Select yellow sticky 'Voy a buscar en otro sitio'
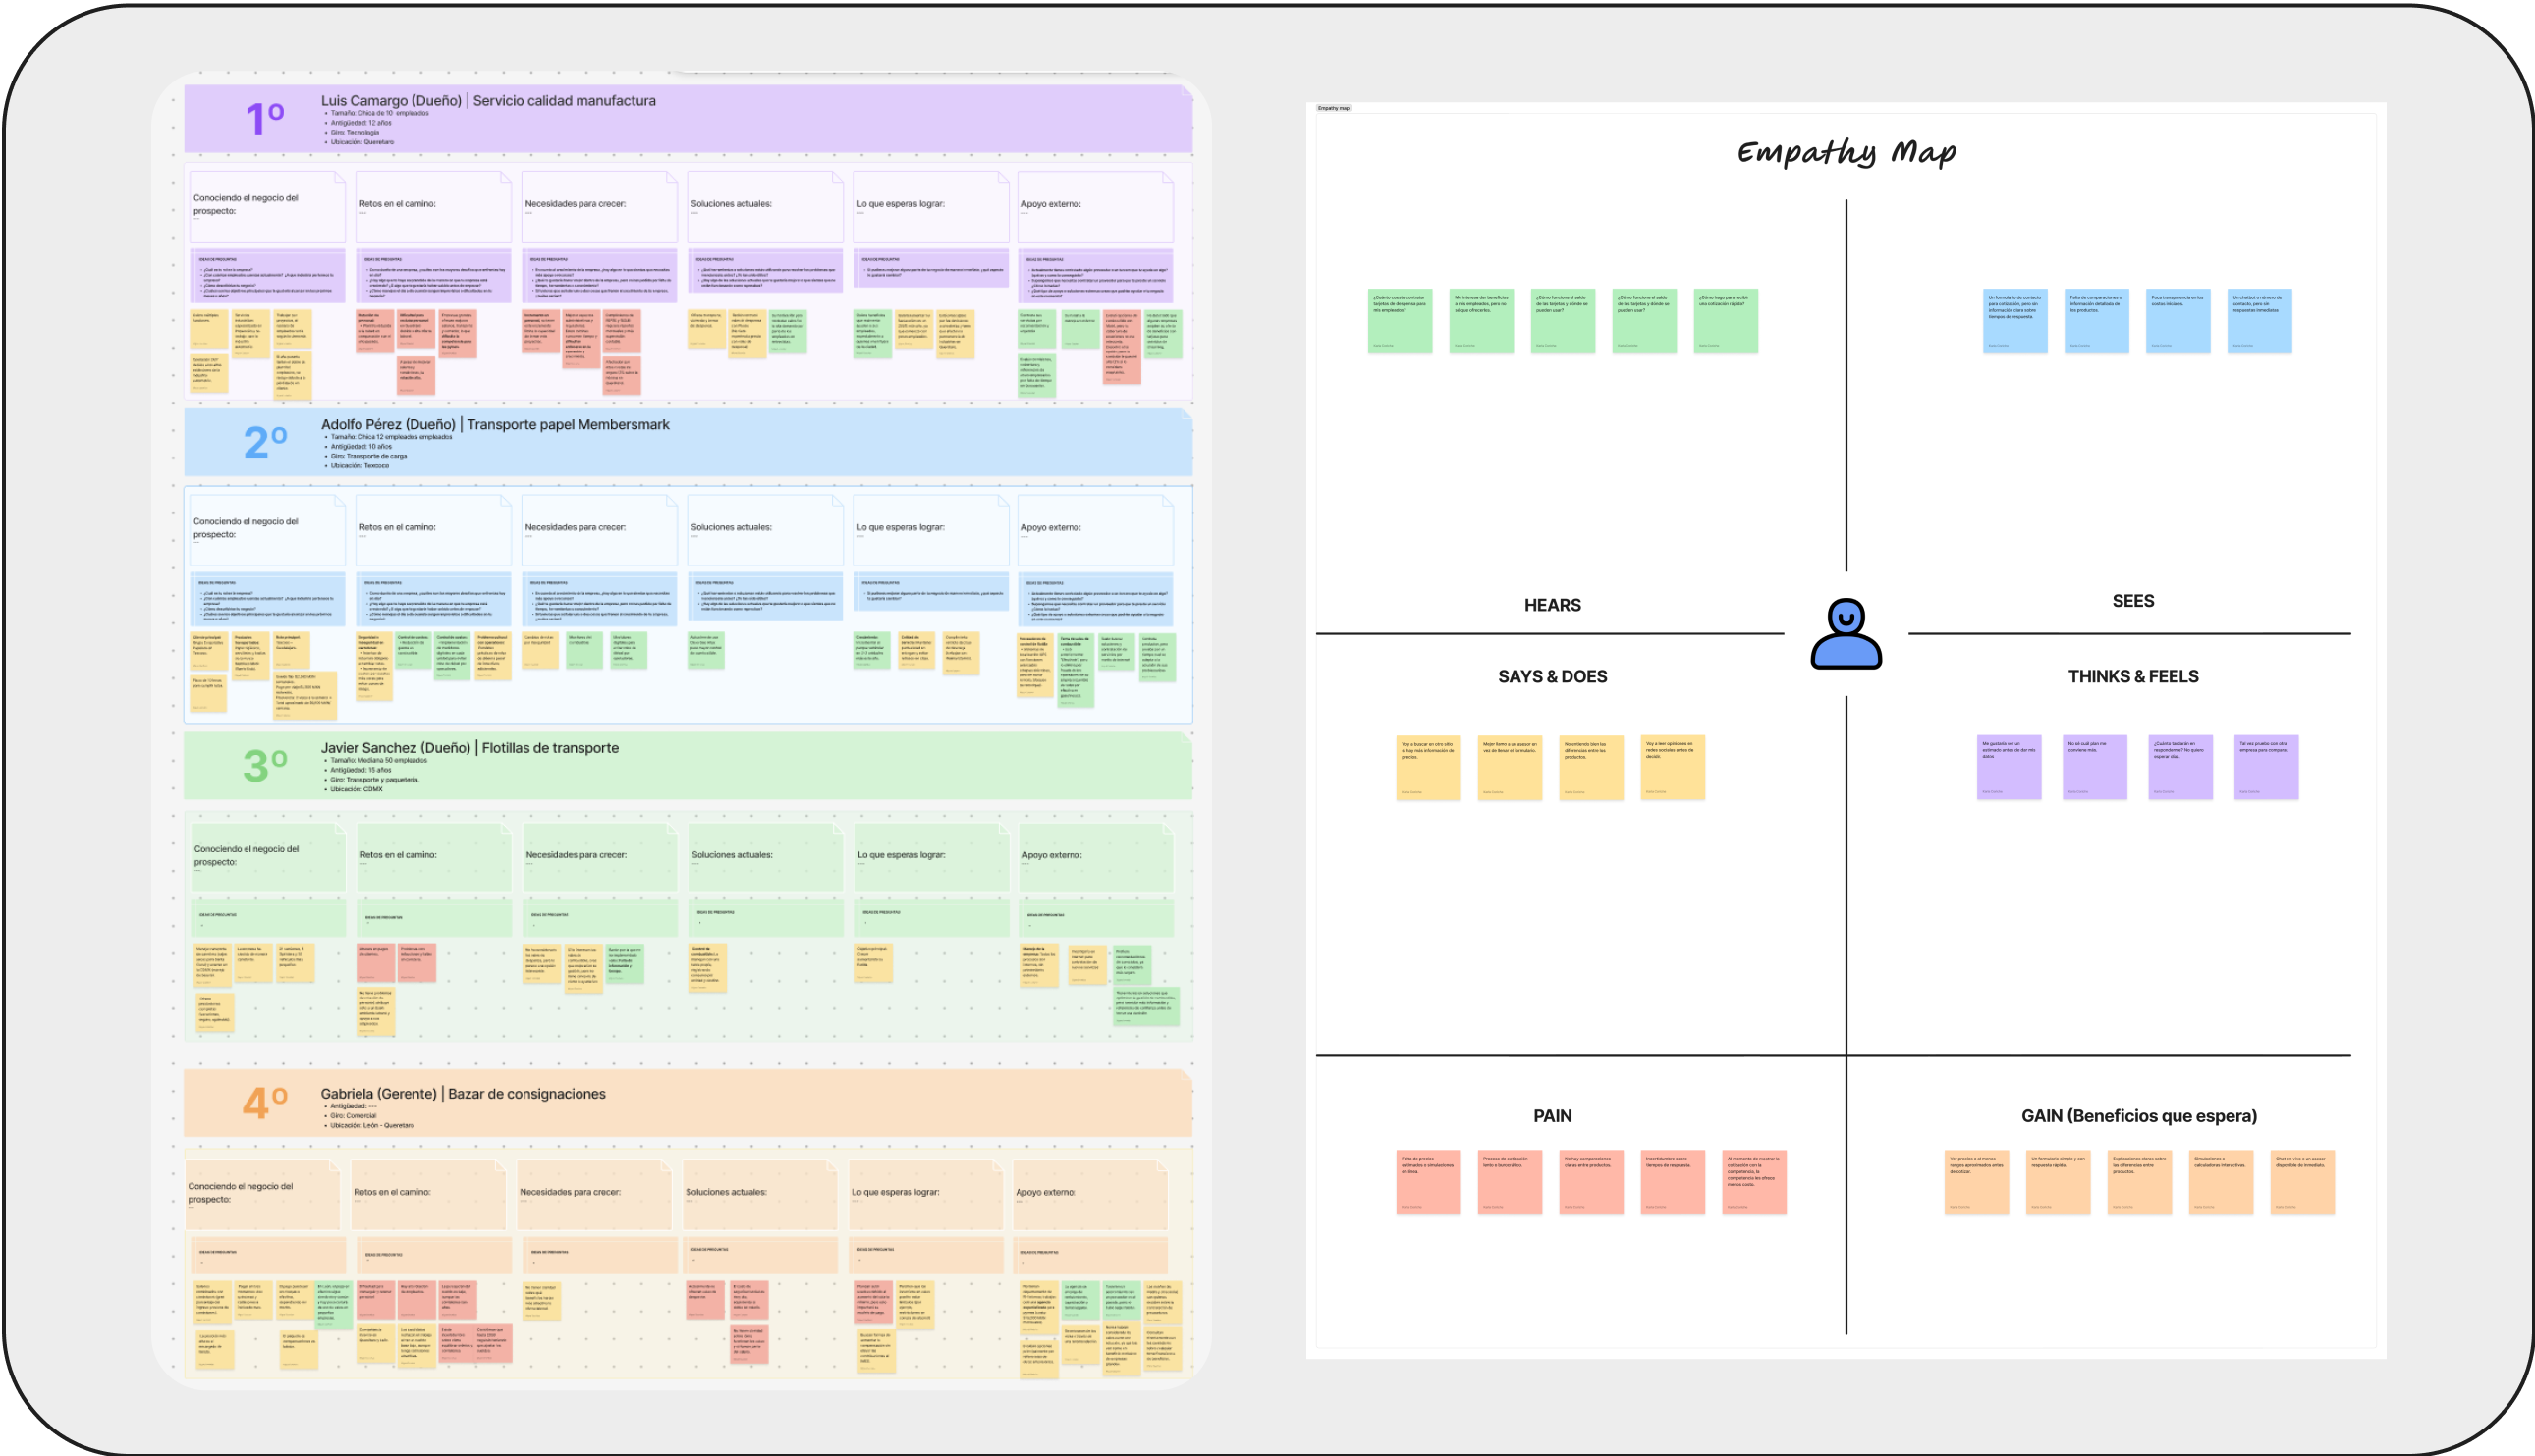The width and height of the screenshot is (2535, 1456). pyautogui.click(x=1427, y=767)
